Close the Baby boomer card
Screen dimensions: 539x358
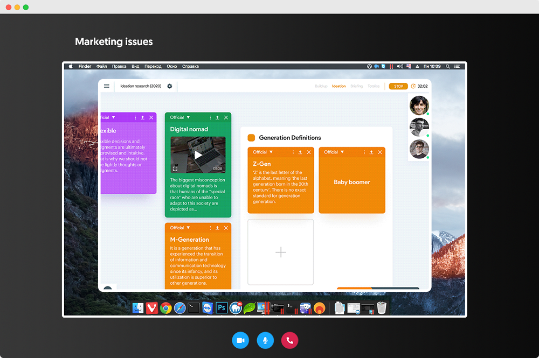point(380,152)
